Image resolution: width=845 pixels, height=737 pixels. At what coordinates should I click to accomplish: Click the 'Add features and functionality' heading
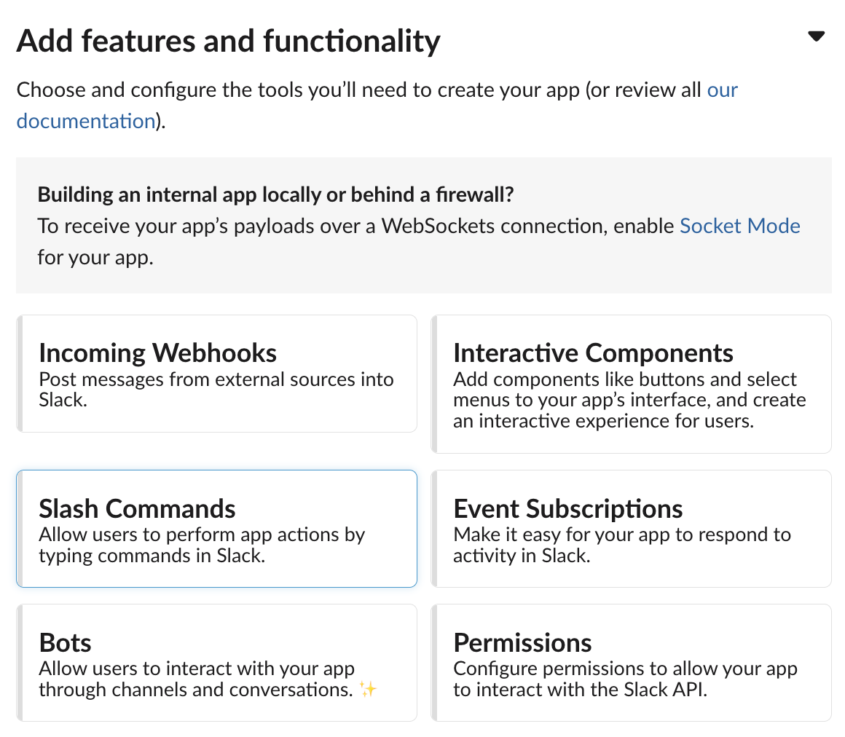(228, 41)
